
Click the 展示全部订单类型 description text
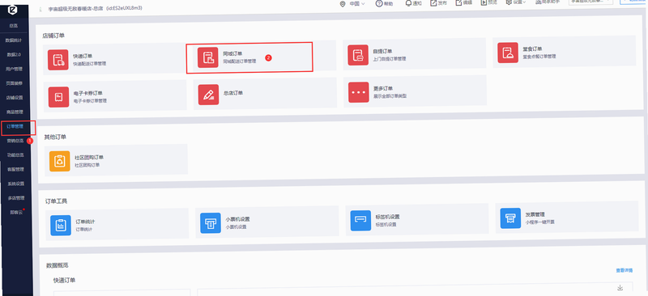tap(390, 95)
